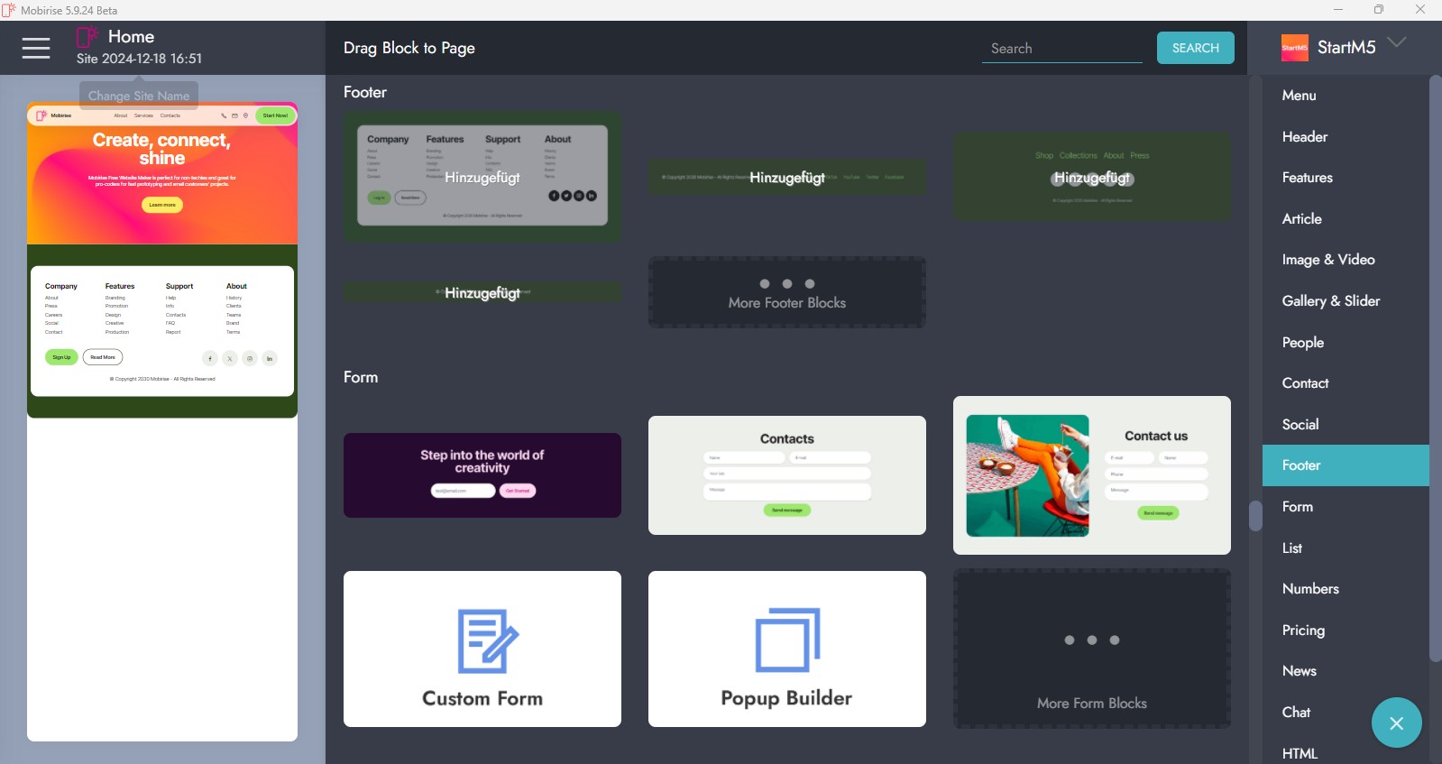The height and width of the screenshot is (764, 1442).
Task: Pick the one-line copyright footer block thumbnail
Action: click(787, 177)
